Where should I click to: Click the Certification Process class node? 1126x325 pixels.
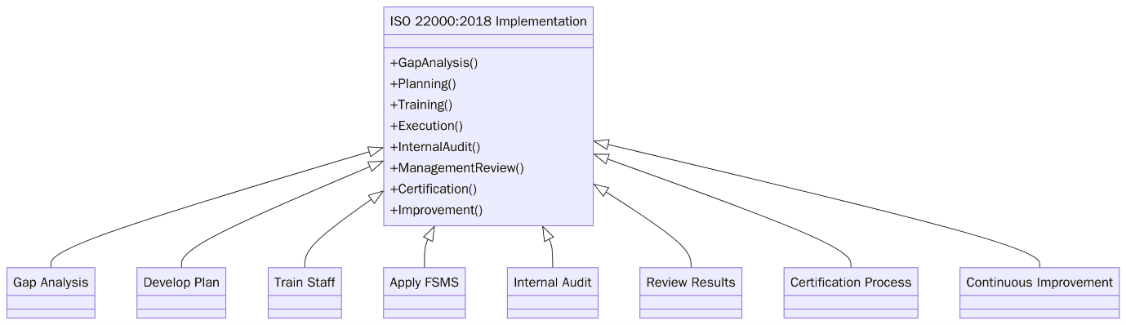[851, 292]
